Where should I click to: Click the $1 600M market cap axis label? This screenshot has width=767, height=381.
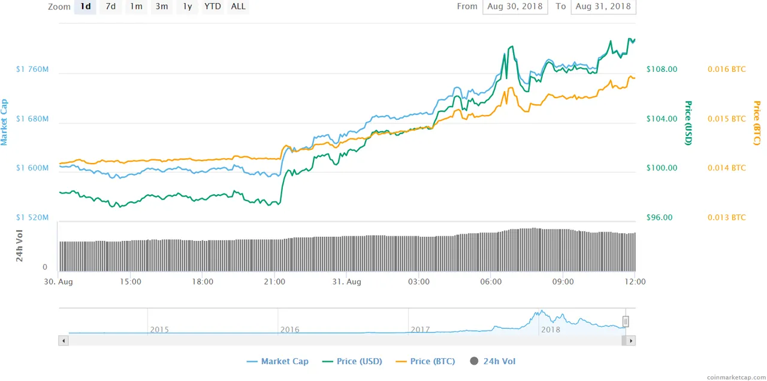(x=32, y=168)
